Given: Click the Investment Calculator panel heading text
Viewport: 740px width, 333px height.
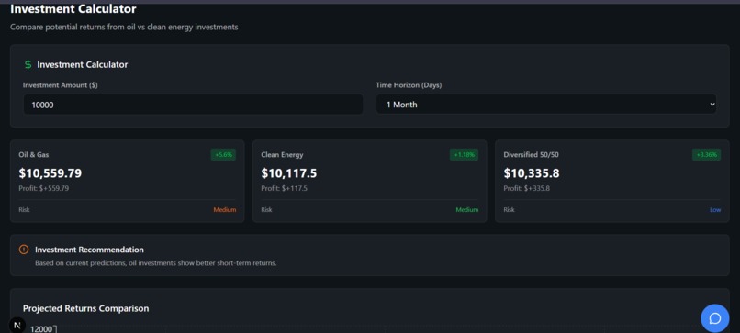Looking at the screenshot, I should [x=82, y=64].
